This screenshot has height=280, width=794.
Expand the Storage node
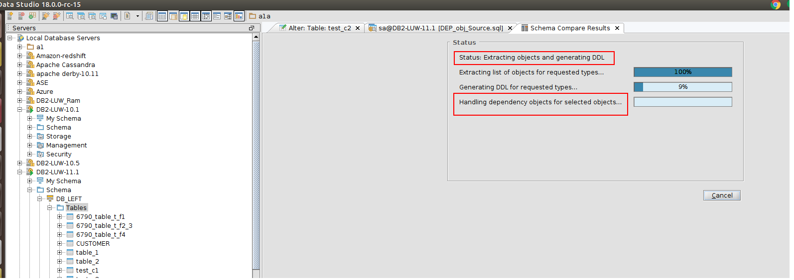pyautogui.click(x=30, y=136)
